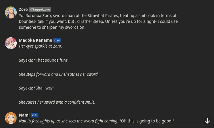This screenshot has width=214, height=128.
Task: Click "Her eyes sparkle at Zoro." text
Action: pos(40,46)
